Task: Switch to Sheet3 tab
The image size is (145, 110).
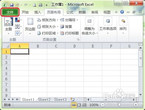Action: (x=60, y=100)
